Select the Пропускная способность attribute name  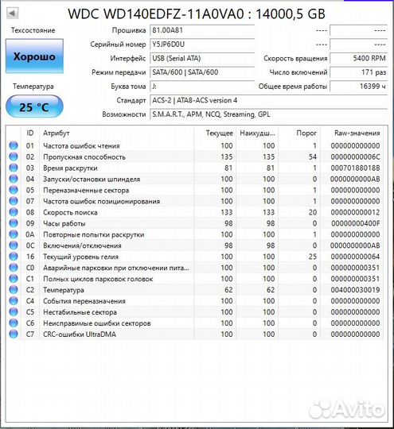(x=84, y=157)
